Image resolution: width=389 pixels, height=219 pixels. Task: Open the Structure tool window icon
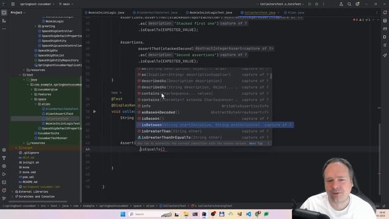(x=4, y=21)
